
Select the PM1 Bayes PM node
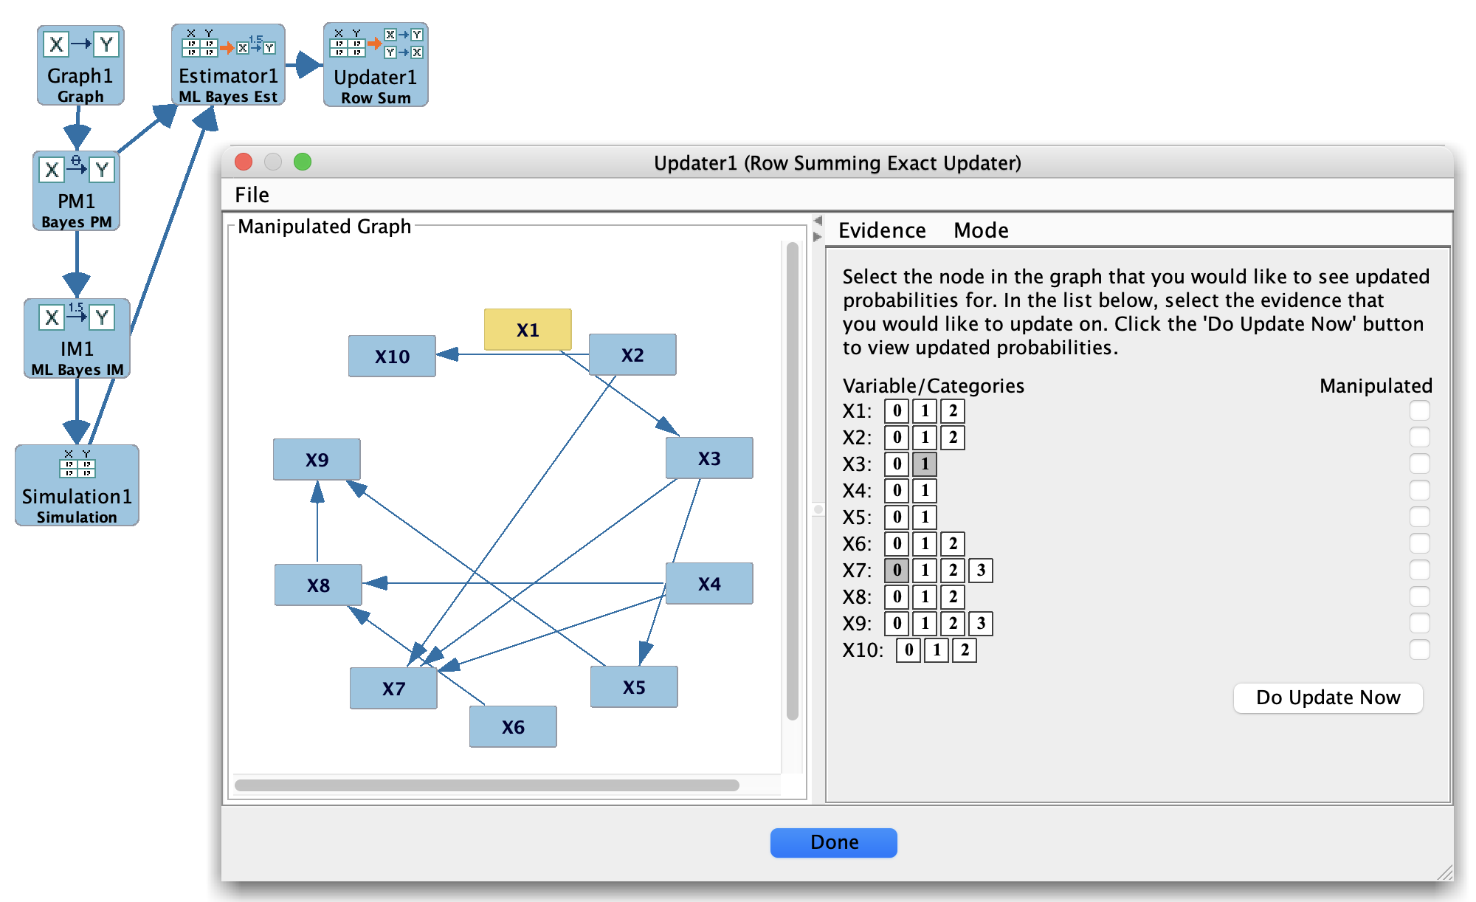[x=76, y=191]
